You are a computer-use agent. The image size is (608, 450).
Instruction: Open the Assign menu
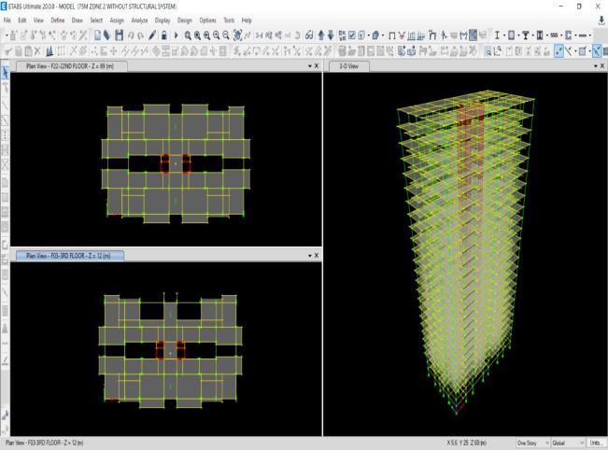pyautogui.click(x=117, y=21)
